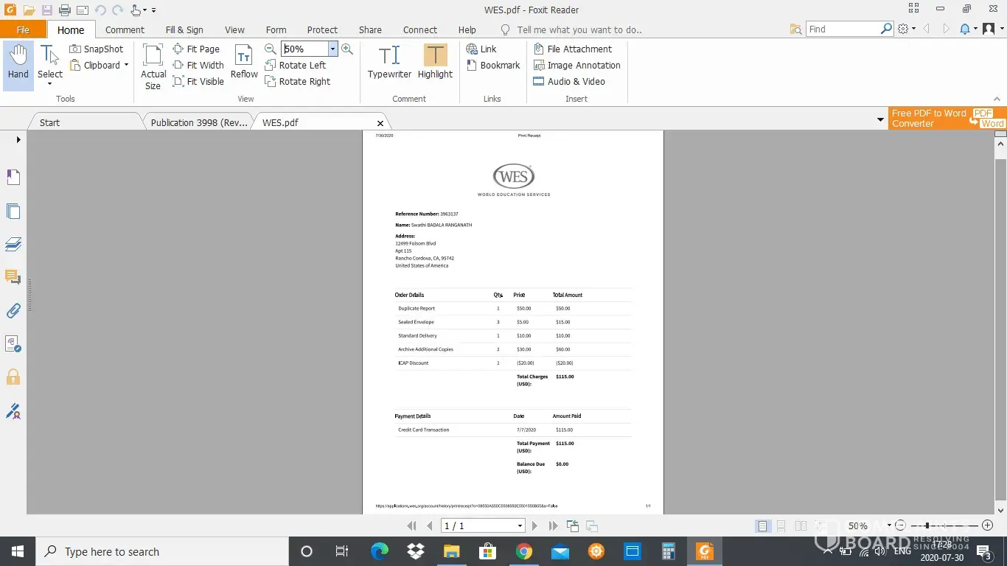Viewport: 1007px width, 566px height.
Task: Click the Reflow view icon
Action: click(244, 63)
